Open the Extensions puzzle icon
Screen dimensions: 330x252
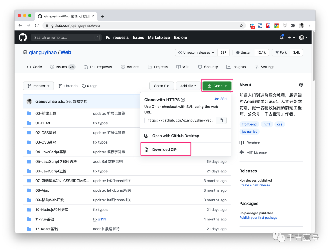293,25
